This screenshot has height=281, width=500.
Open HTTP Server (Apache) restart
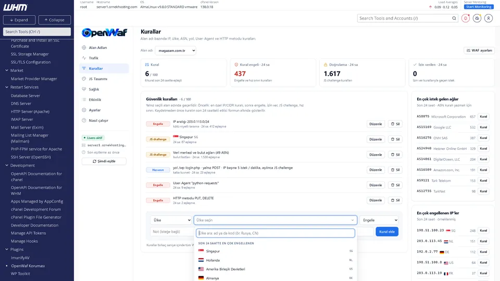click(30, 111)
